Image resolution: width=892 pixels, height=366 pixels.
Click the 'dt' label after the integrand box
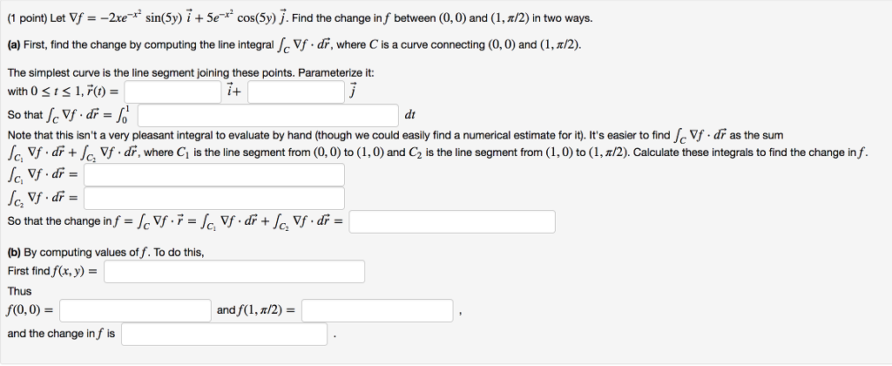[x=411, y=115]
